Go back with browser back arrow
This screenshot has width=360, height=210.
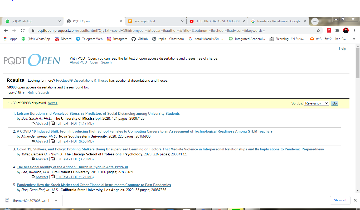(x=6, y=30)
